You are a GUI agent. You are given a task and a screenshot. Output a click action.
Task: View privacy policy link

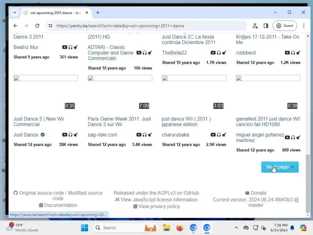(159, 207)
